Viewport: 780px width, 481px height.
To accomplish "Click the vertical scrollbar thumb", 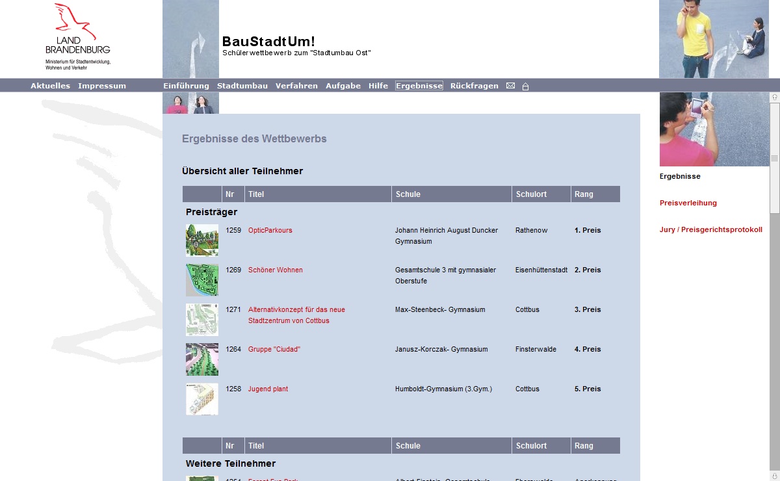I will click(774, 158).
